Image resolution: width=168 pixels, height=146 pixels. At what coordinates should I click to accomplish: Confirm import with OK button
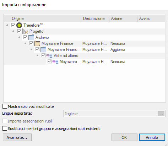[x=124, y=137]
